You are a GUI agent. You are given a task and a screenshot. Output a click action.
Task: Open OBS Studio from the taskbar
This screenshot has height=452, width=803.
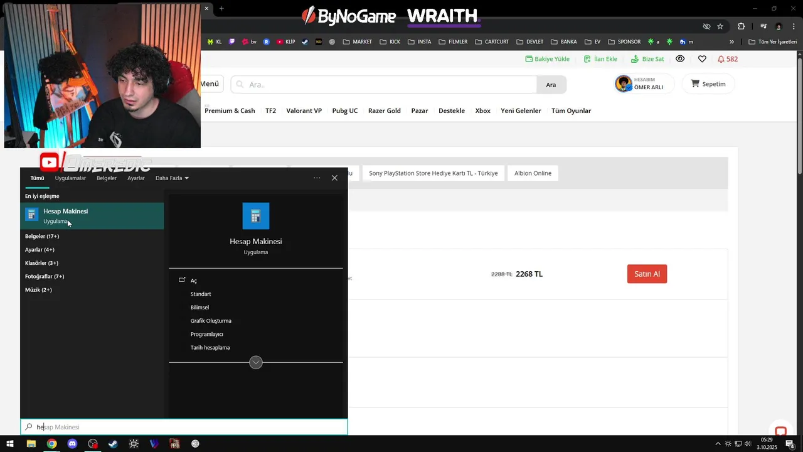coord(93,444)
